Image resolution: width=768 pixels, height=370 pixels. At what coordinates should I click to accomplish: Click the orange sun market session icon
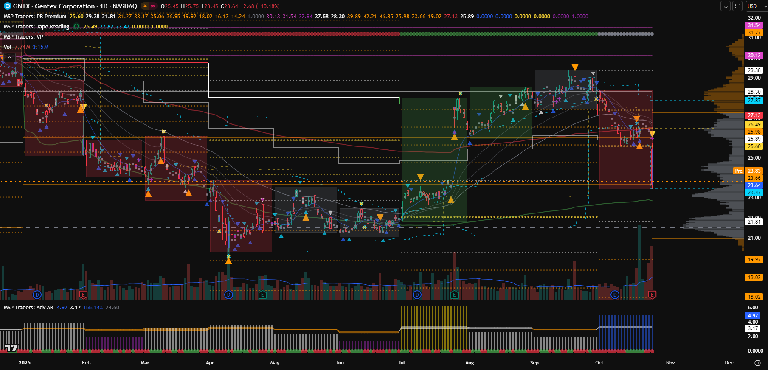click(145, 6)
